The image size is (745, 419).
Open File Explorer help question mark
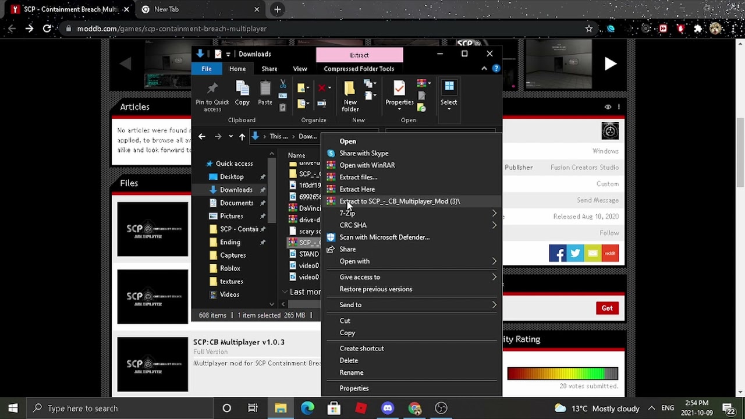click(496, 69)
